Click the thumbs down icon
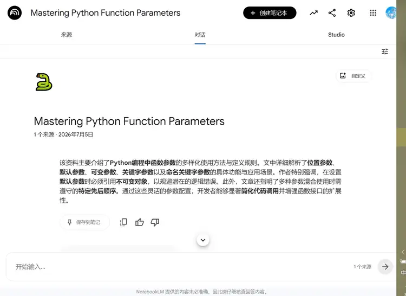 [x=155, y=222]
